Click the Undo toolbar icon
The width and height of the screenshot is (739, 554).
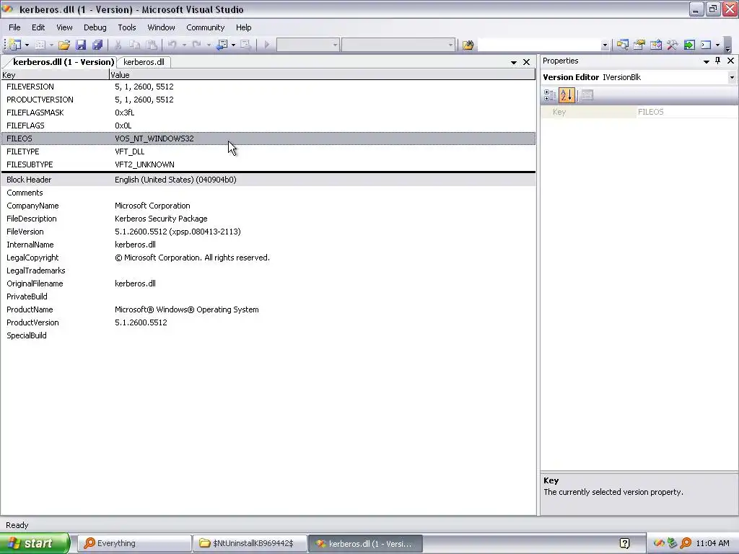click(x=172, y=45)
